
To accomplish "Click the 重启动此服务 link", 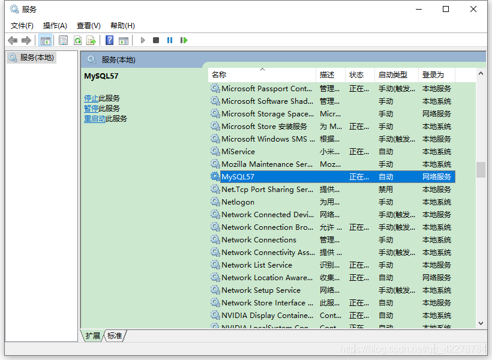I will (94, 118).
